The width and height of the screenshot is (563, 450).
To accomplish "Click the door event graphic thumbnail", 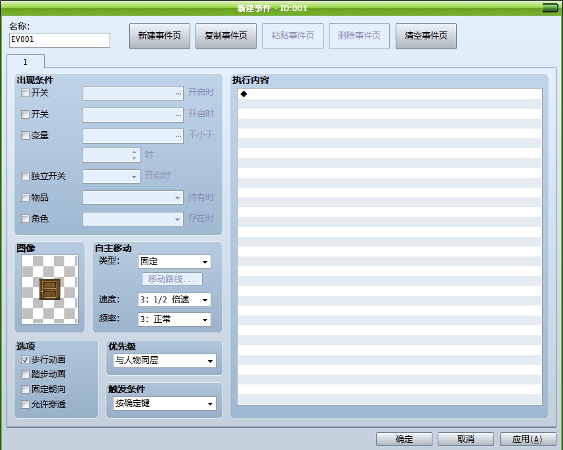I will (50, 289).
